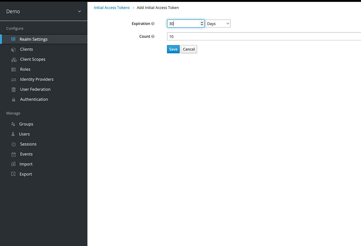Select the Realm Settings sliders icon
This screenshot has width=361, height=246.
pyautogui.click(x=14, y=39)
